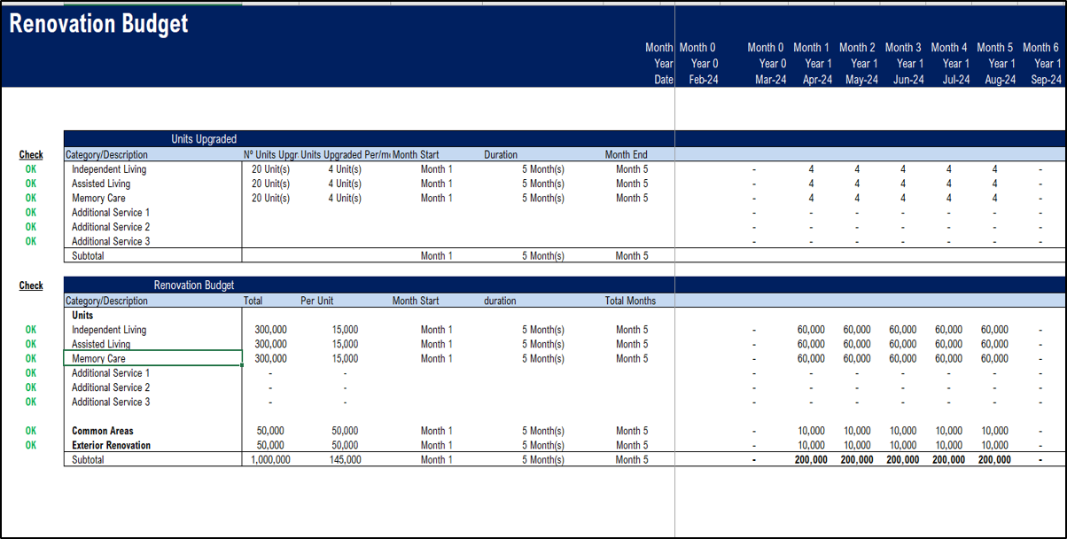Select the Jul-24 date header cell
The image size is (1067, 539).
click(x=954, y=80)
